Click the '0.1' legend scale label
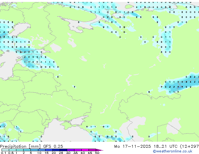This screenshot has height=154, width=199. click(3, 153)
